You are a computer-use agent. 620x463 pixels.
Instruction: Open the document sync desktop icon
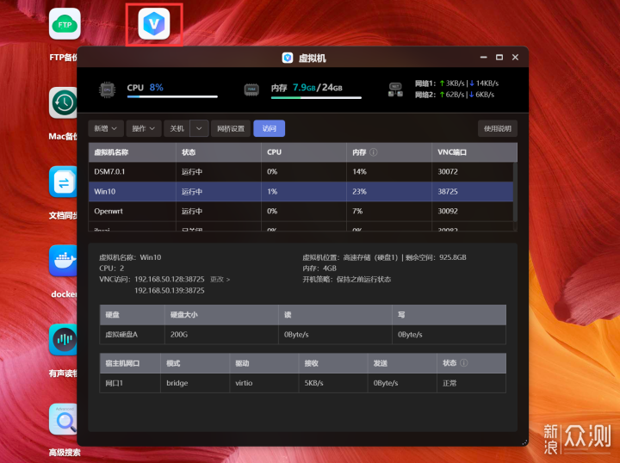(65, 182)
